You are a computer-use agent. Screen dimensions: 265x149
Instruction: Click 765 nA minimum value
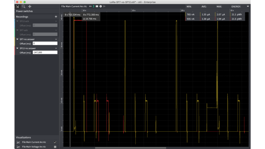pyautogui.click(x=190, y=15)
